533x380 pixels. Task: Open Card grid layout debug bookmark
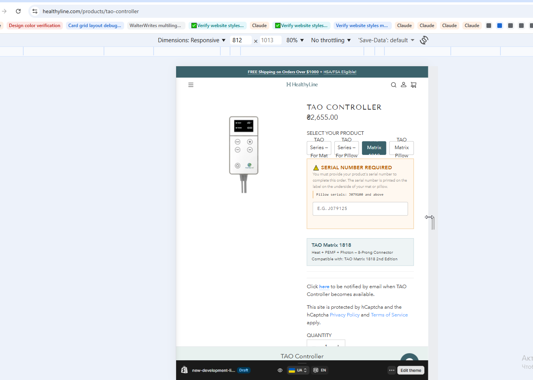[x=95, y=26]
